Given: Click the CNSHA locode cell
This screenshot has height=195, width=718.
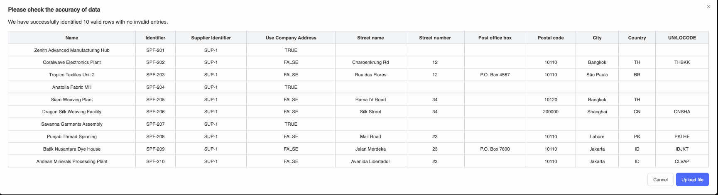Looking at the screenshot, I should point(682,112).
